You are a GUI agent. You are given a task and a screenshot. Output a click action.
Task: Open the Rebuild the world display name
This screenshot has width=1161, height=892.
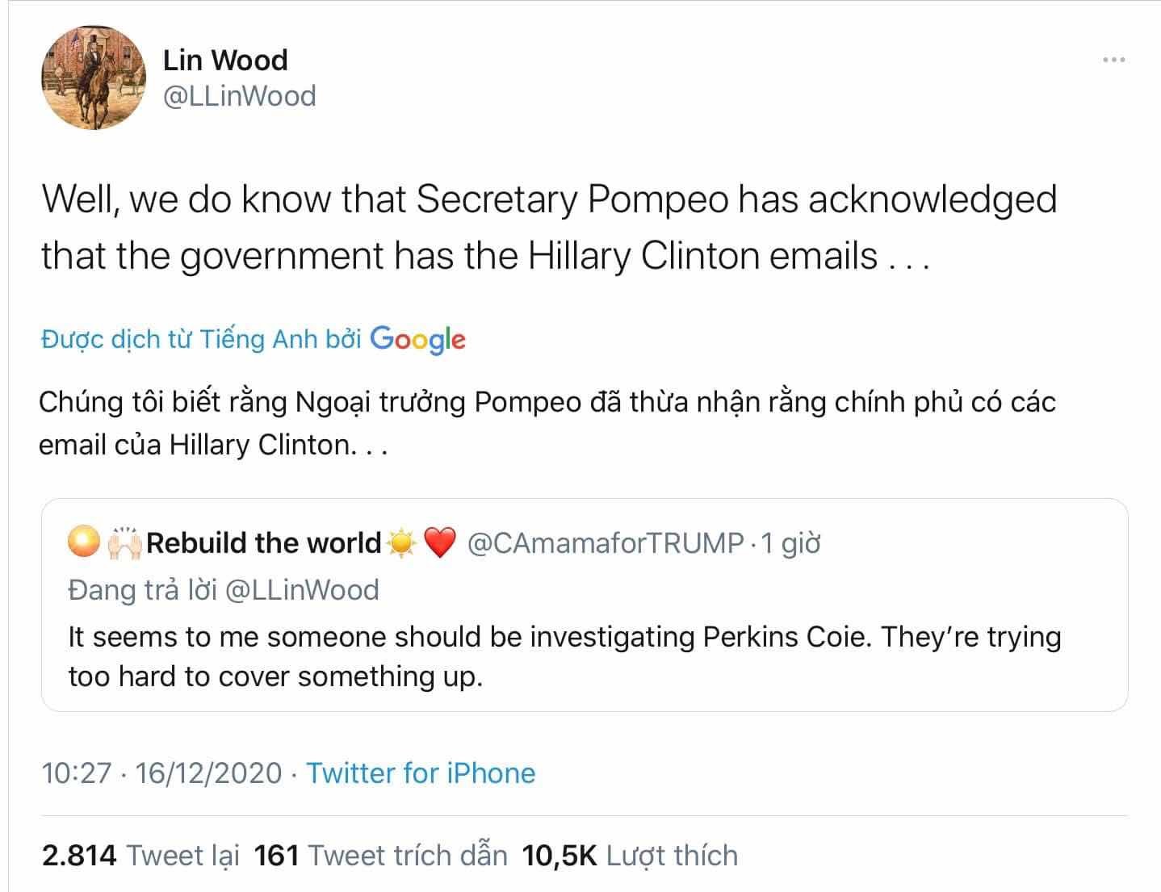(264, 543)
